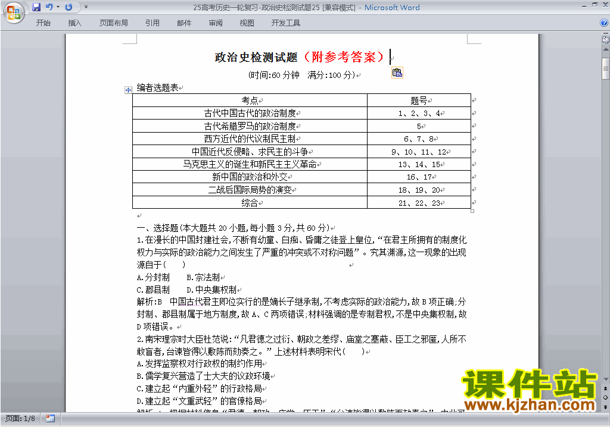
Task: Click the 页面: 1/8 page indicator
Action: [20, 418]
